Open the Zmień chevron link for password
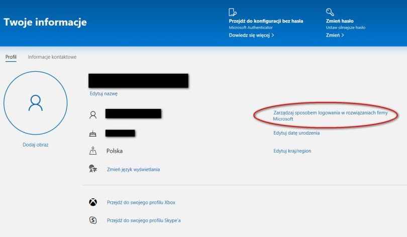 335,36
